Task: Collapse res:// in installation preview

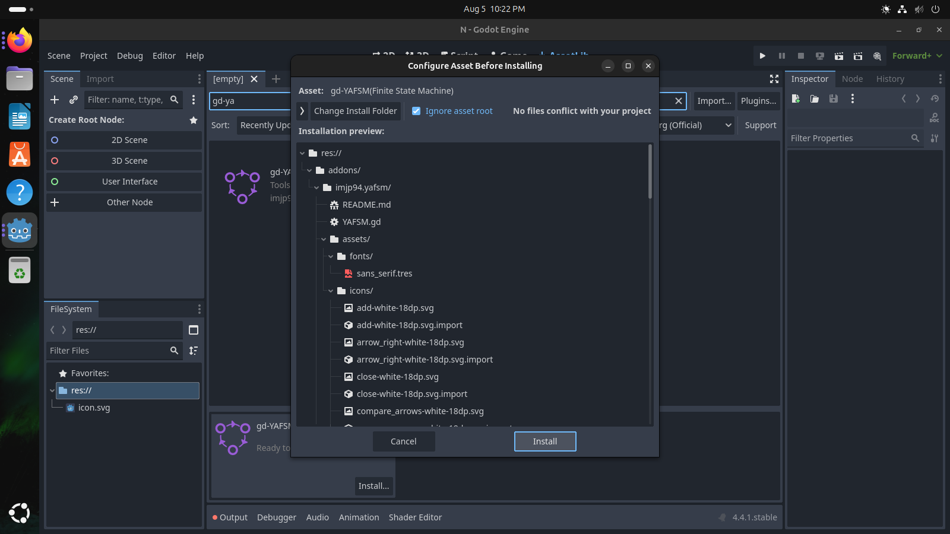Action: point(302,153)
